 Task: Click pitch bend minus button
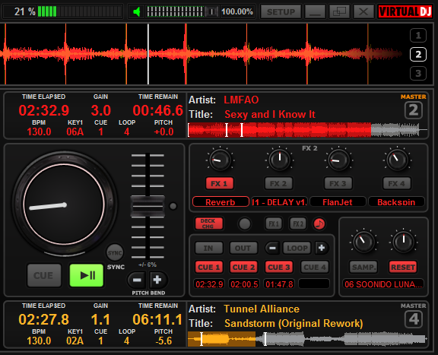pyautogui.click(x=137, y=280)
